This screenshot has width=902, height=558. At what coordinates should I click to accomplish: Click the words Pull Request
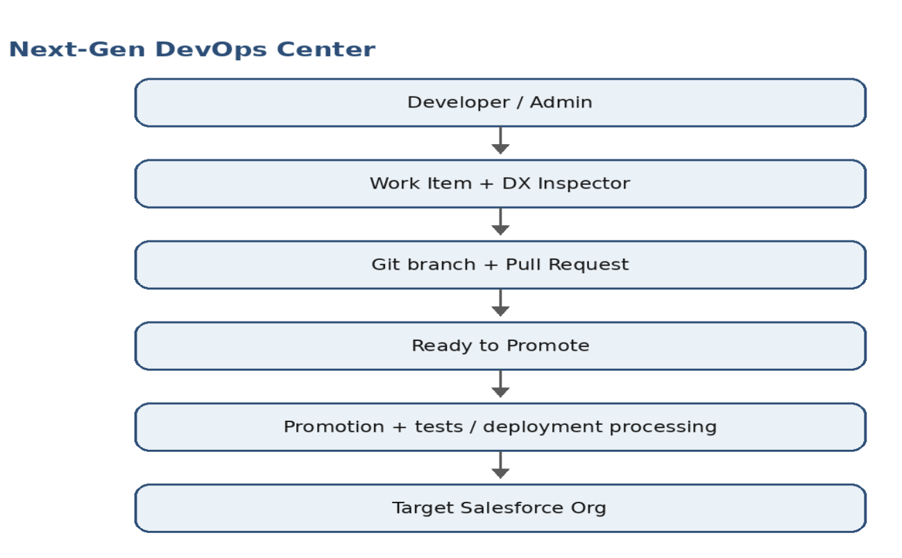[x=568, y=265]
